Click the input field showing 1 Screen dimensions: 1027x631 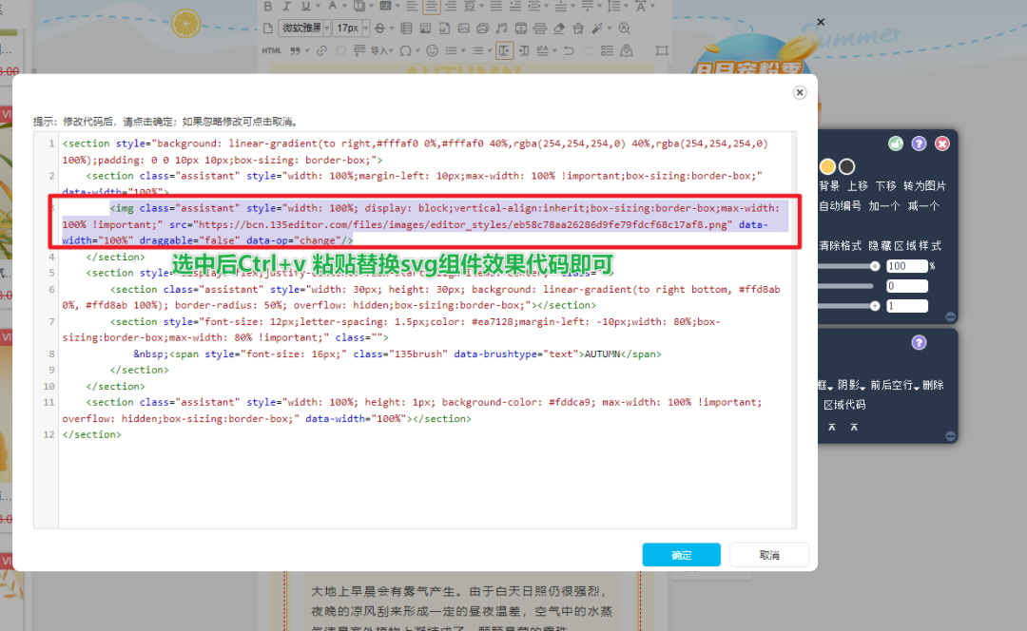click(x=907, y=306)
